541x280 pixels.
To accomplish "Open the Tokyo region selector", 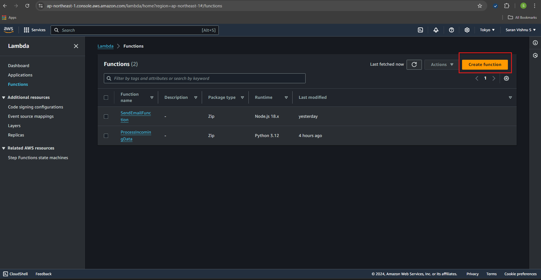I will point(487,30).
